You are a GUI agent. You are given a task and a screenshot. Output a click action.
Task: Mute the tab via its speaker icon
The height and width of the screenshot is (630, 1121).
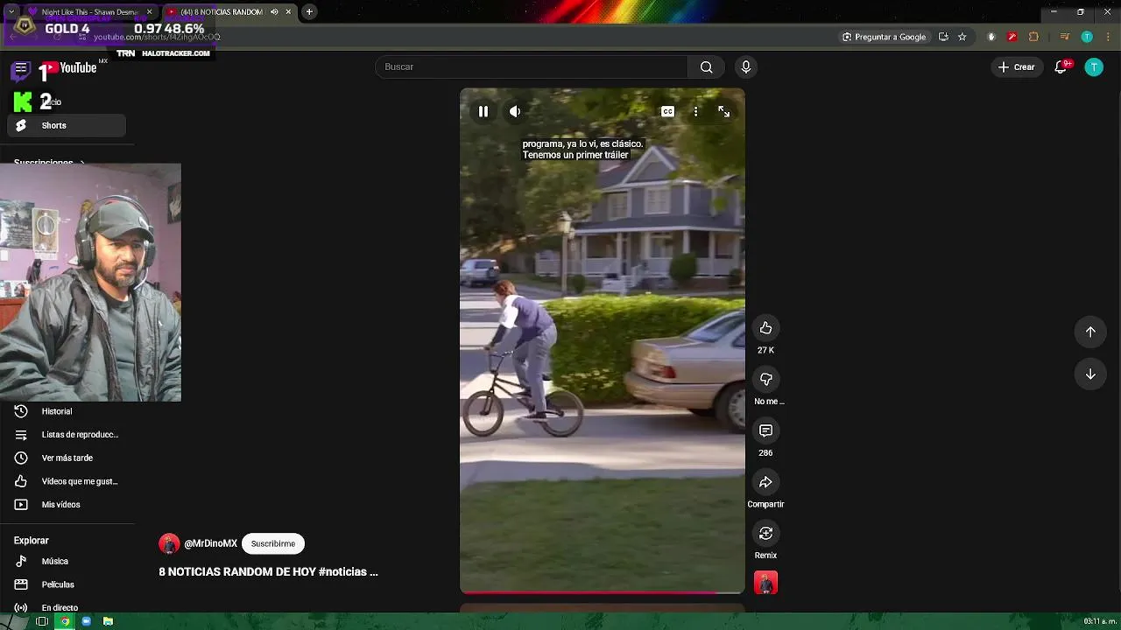(x=274, y=12)
